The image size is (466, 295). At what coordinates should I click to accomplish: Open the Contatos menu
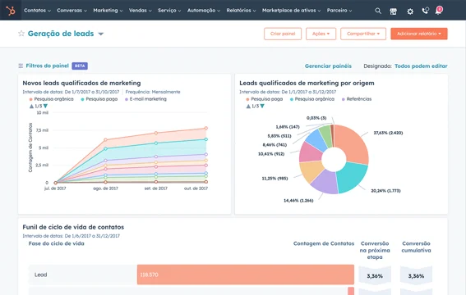point(37,11)
